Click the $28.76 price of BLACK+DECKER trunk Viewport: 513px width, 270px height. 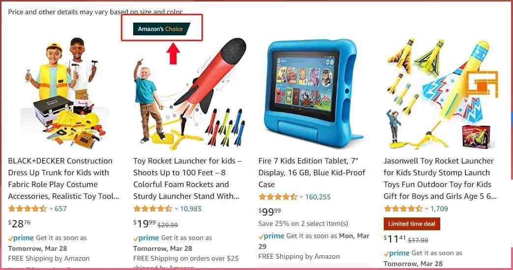pyautogui.click(x=19, y=223)
